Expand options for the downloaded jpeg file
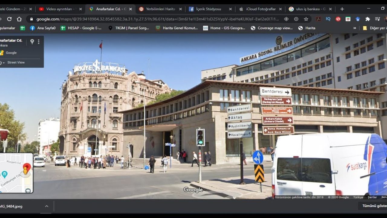Image resolution: width=387 pixels, height=218 pixels. tap(47, 206)
